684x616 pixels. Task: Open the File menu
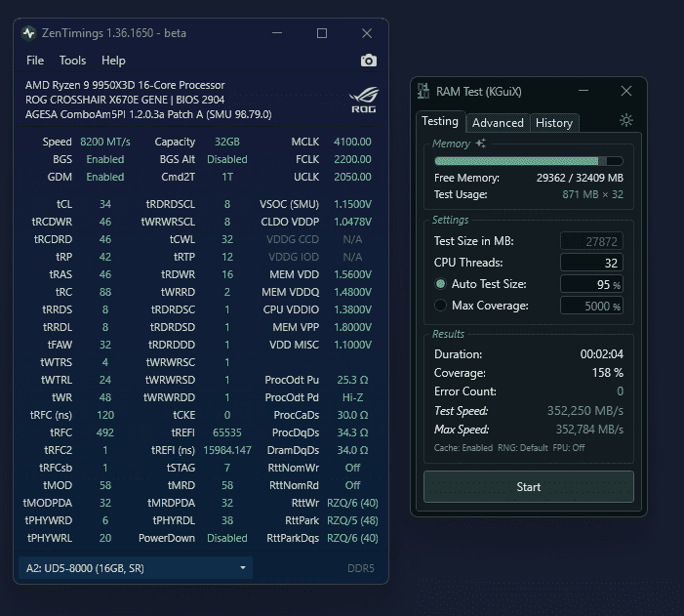point(35,61)
